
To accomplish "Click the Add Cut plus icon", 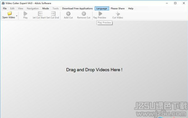I will pyautogui.click(x=68, y=14).
